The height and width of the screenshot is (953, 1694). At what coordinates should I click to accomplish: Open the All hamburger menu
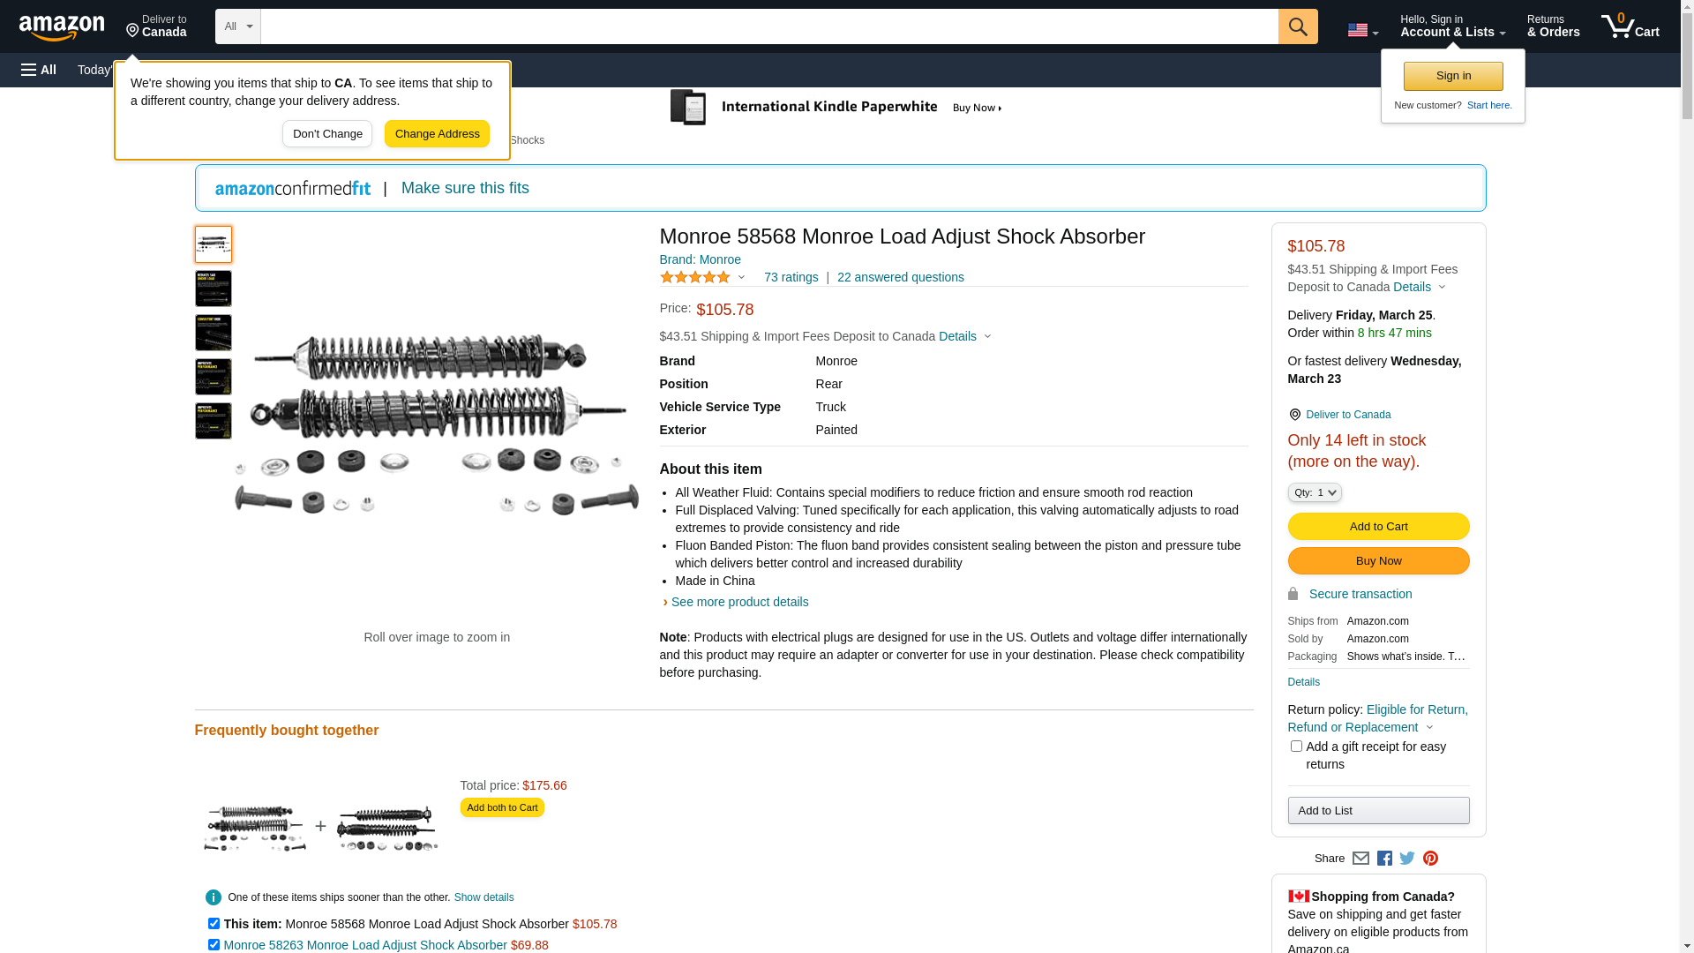(39, 70)
